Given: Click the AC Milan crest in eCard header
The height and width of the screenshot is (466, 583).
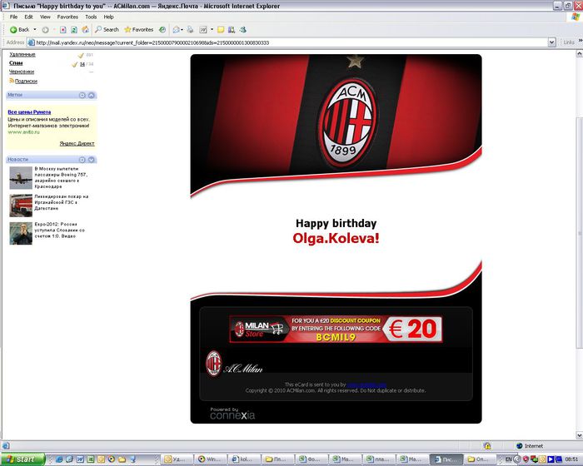Looking at the screenshot, I should 347,122.
